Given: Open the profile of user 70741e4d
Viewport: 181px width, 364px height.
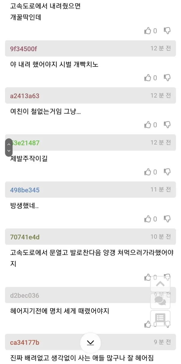Looking at the screenshot, I should coord(25,237).
